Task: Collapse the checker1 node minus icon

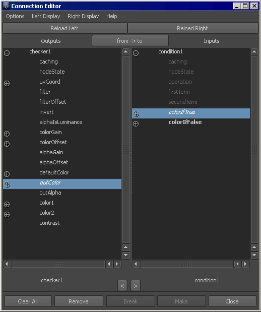Action: coord(7,53)
